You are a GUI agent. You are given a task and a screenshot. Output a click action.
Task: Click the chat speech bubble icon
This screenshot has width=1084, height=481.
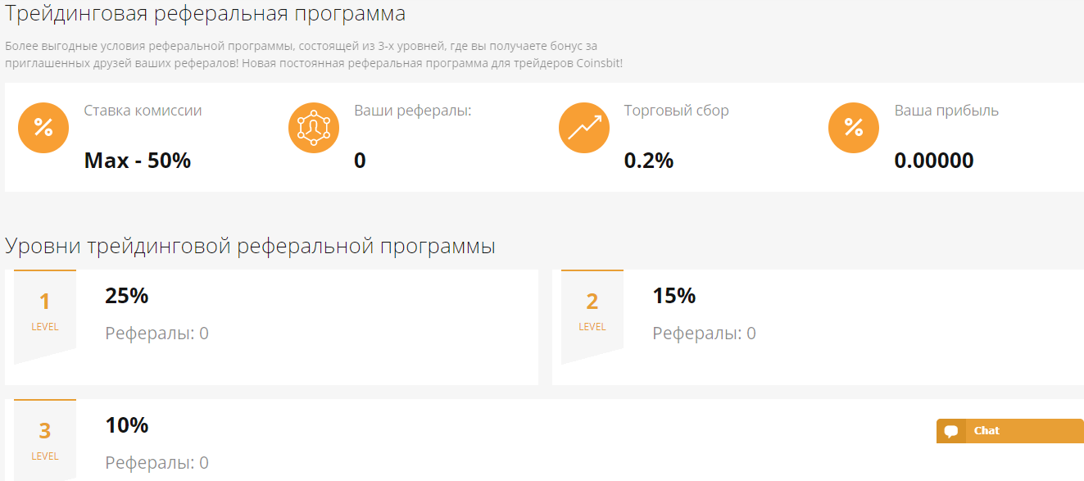coord(951,431)
